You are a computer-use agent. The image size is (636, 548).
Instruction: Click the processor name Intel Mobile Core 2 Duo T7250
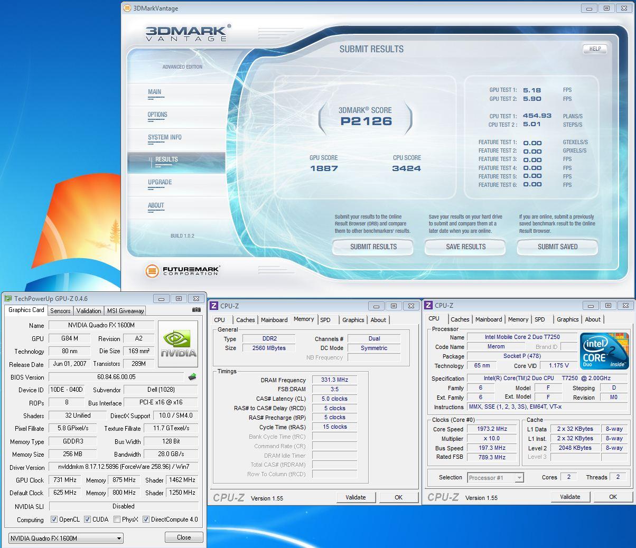point(522,337)
